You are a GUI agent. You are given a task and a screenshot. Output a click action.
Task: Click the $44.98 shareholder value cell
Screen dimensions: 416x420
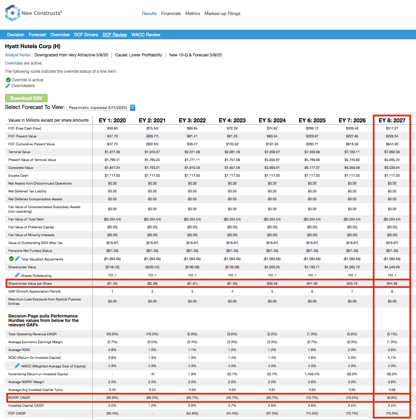(392, 284)
